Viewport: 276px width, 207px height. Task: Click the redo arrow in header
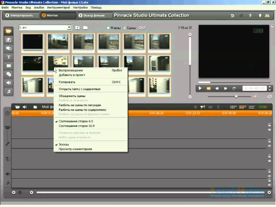(x=241, y=16)
